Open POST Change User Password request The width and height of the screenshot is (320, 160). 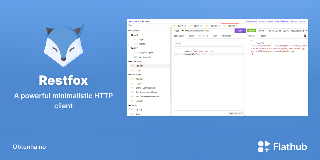click(x=143, y=88)
